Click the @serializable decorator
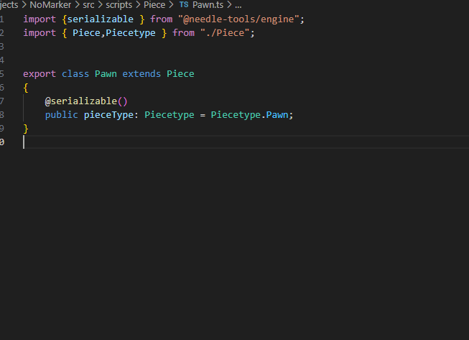Image resolution: width=469 pixels, height=340 pixels. 80,101
